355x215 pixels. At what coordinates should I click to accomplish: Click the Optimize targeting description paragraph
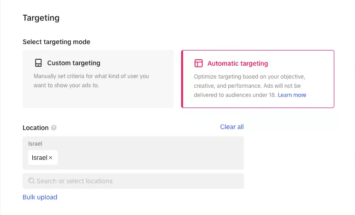pos(250,86)
